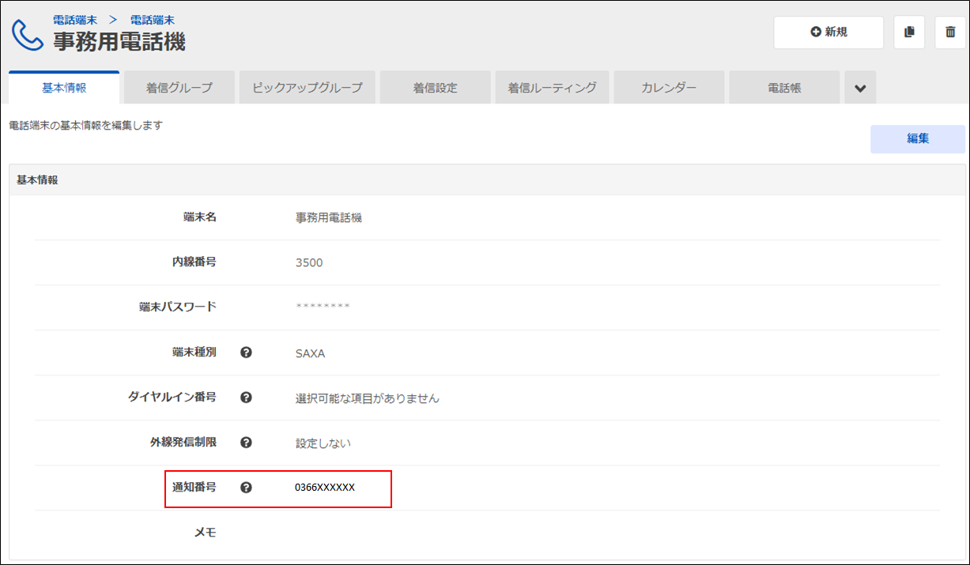The height and width of the screenshot is (565, 970).
Task: Open help icon beside 端末種別
Action: (x=246, y=352)
